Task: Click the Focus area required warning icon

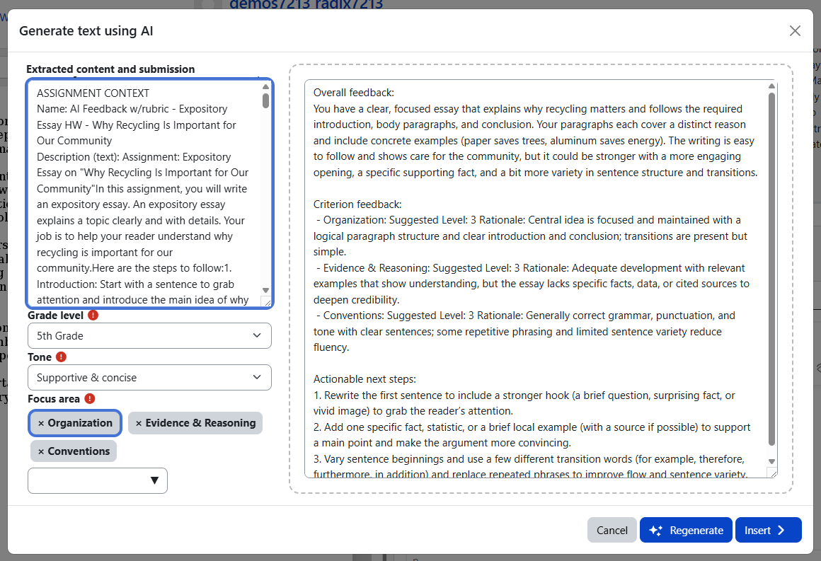Action: [89, 399]
